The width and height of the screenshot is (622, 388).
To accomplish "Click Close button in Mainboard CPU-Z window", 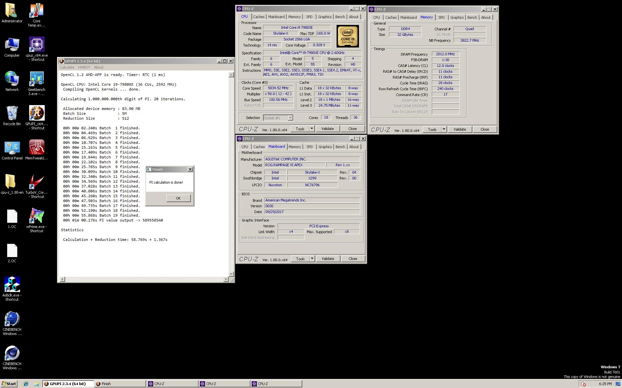I will coord(353,259).
